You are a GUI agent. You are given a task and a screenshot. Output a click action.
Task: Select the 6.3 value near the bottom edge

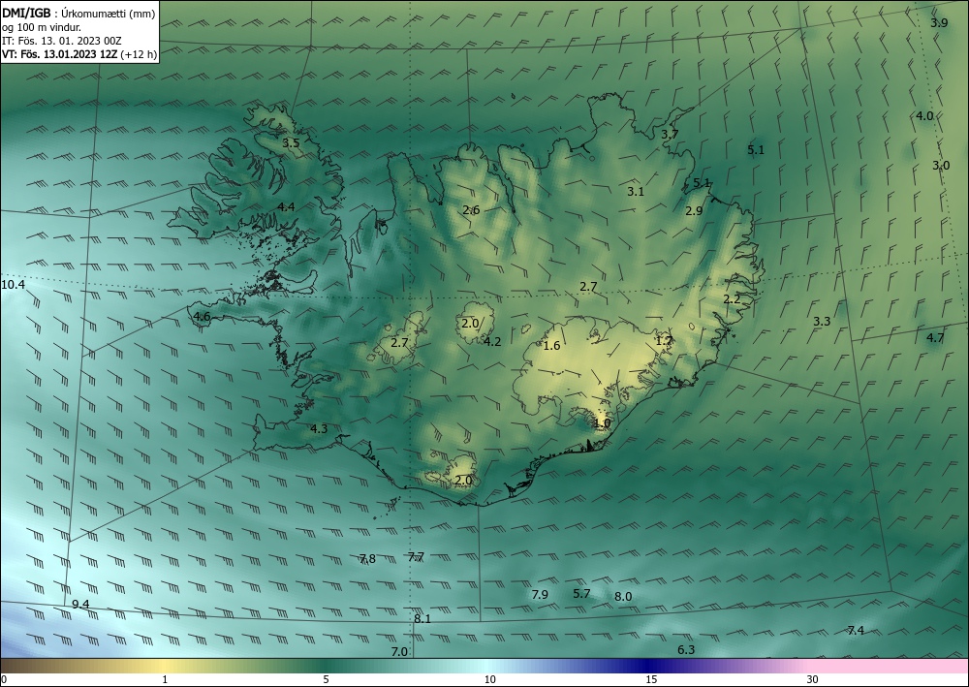(686, 649)
